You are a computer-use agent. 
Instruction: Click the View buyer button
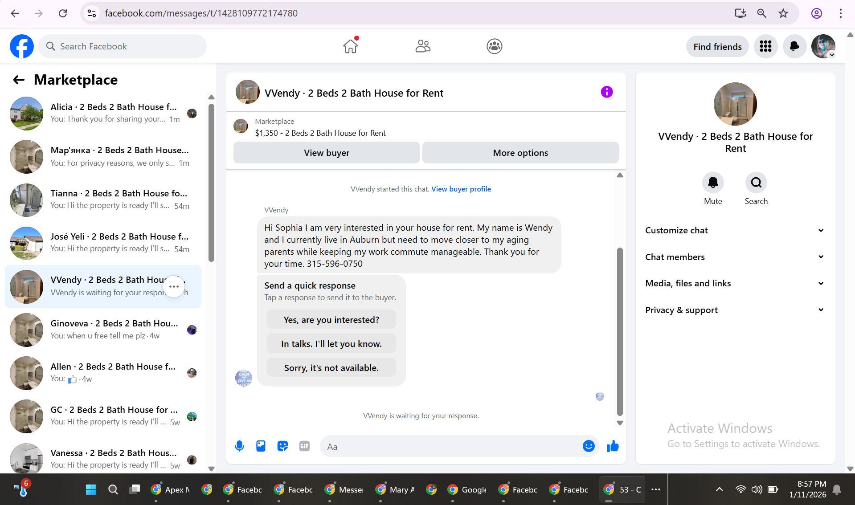click(327, 153)
